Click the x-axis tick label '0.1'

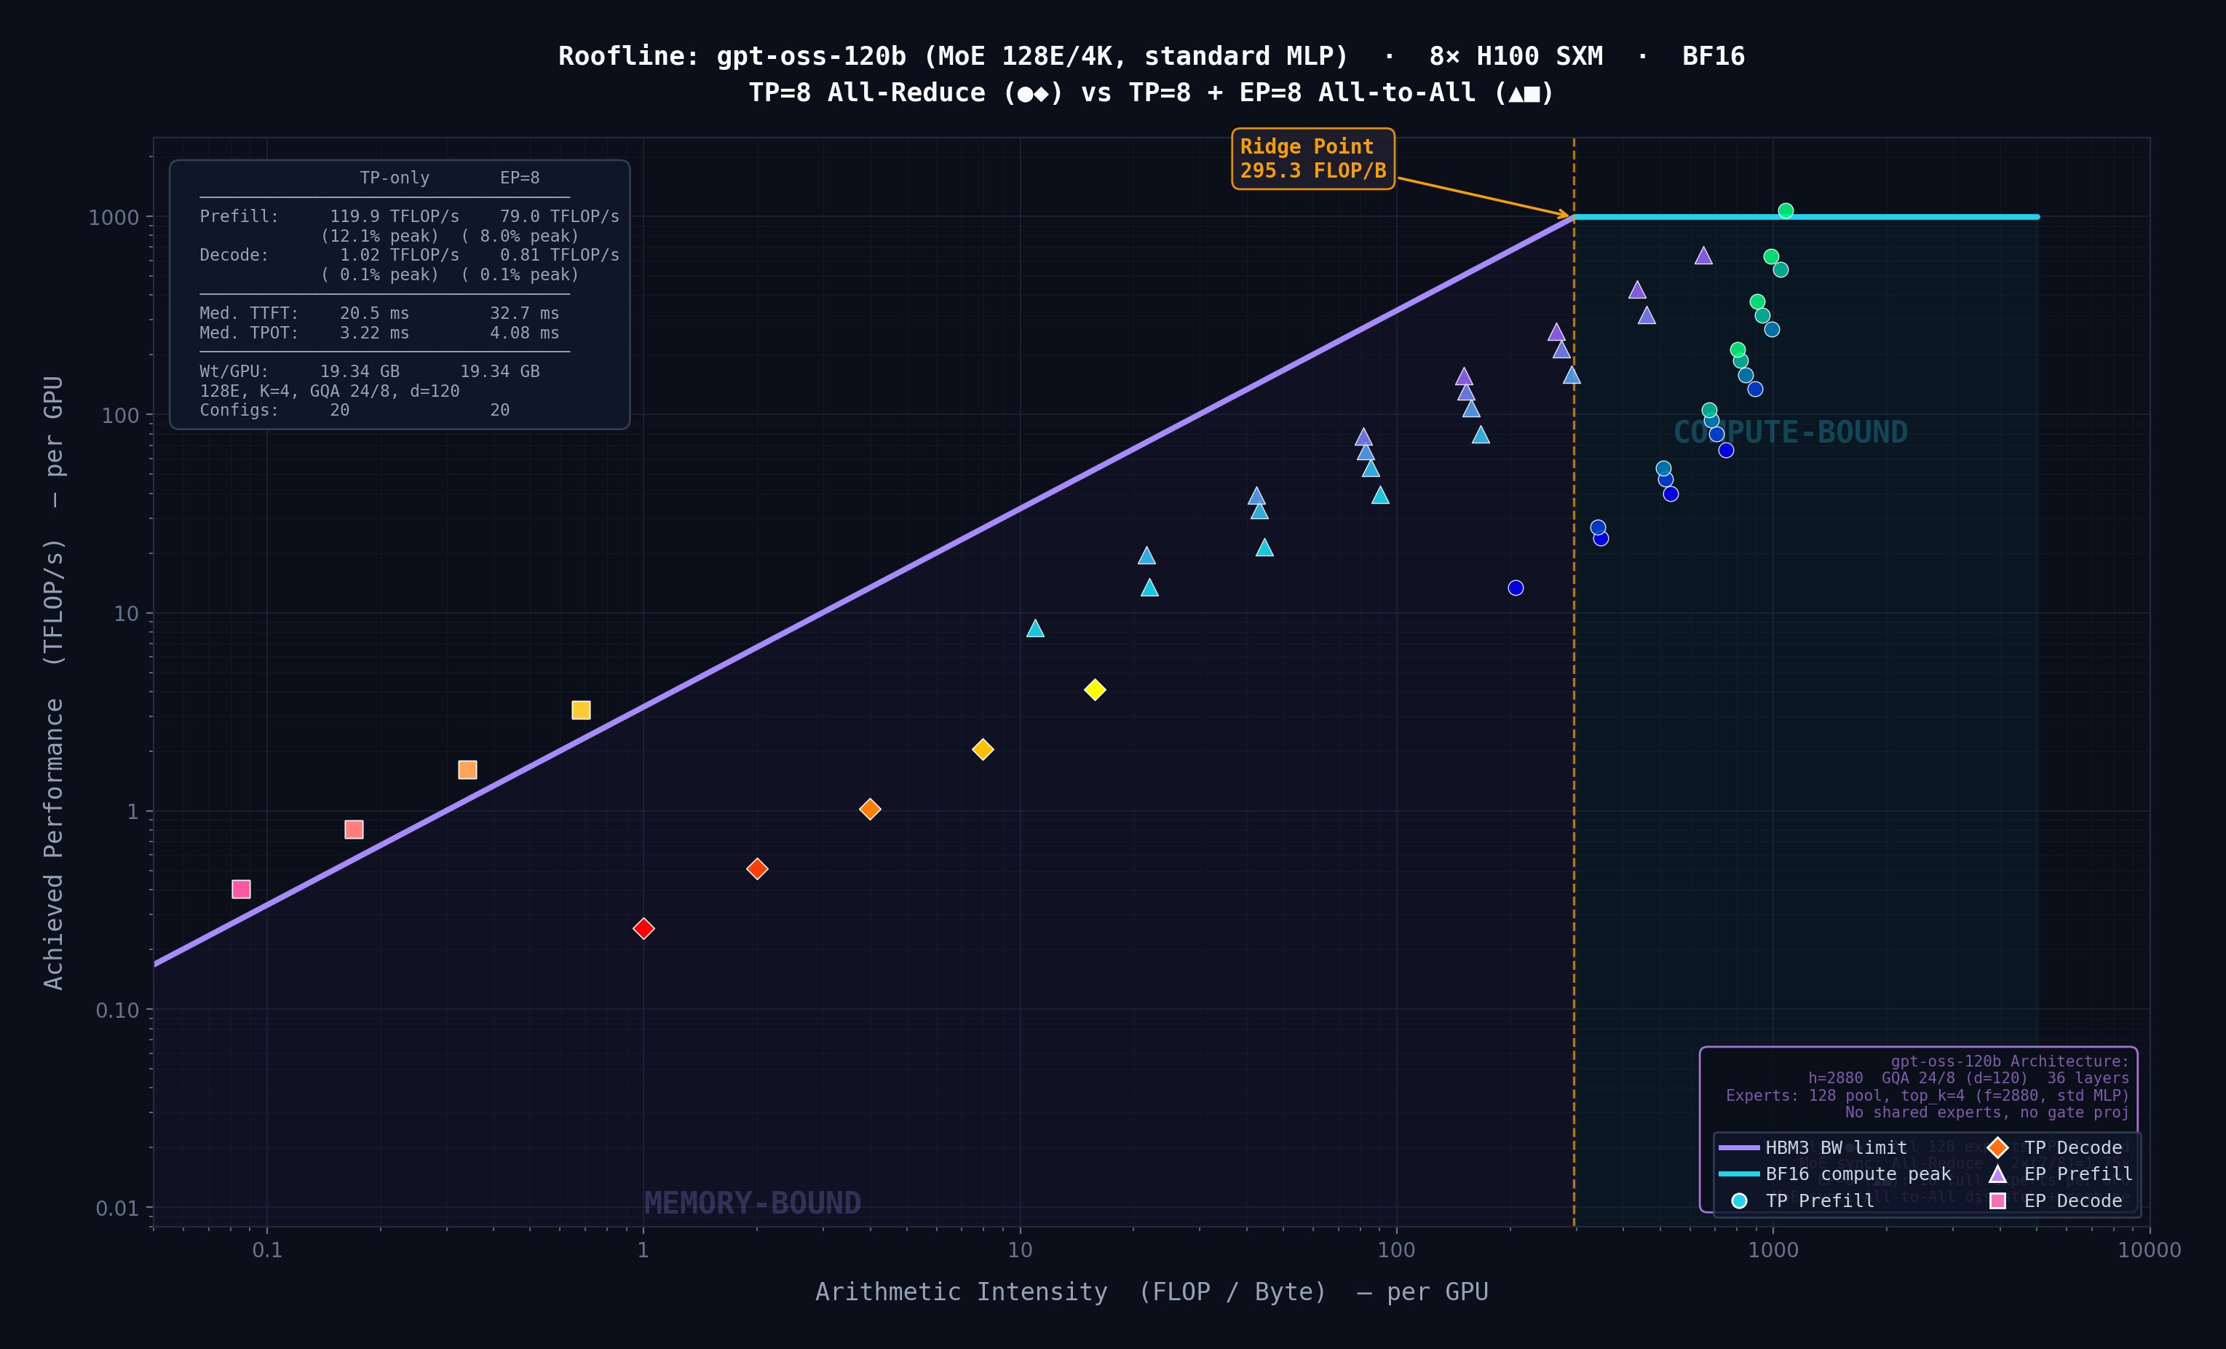[266, 1249]
